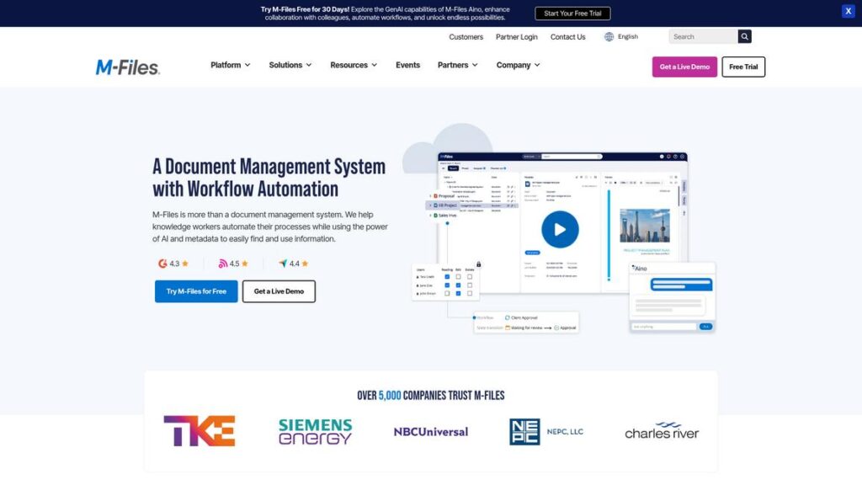Click the Charles River logo
Viewport: 862px width, 485px height.
[662, 431]
